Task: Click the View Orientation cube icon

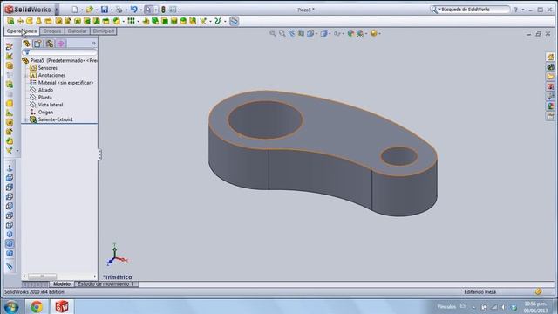Action: click(310, 33)
